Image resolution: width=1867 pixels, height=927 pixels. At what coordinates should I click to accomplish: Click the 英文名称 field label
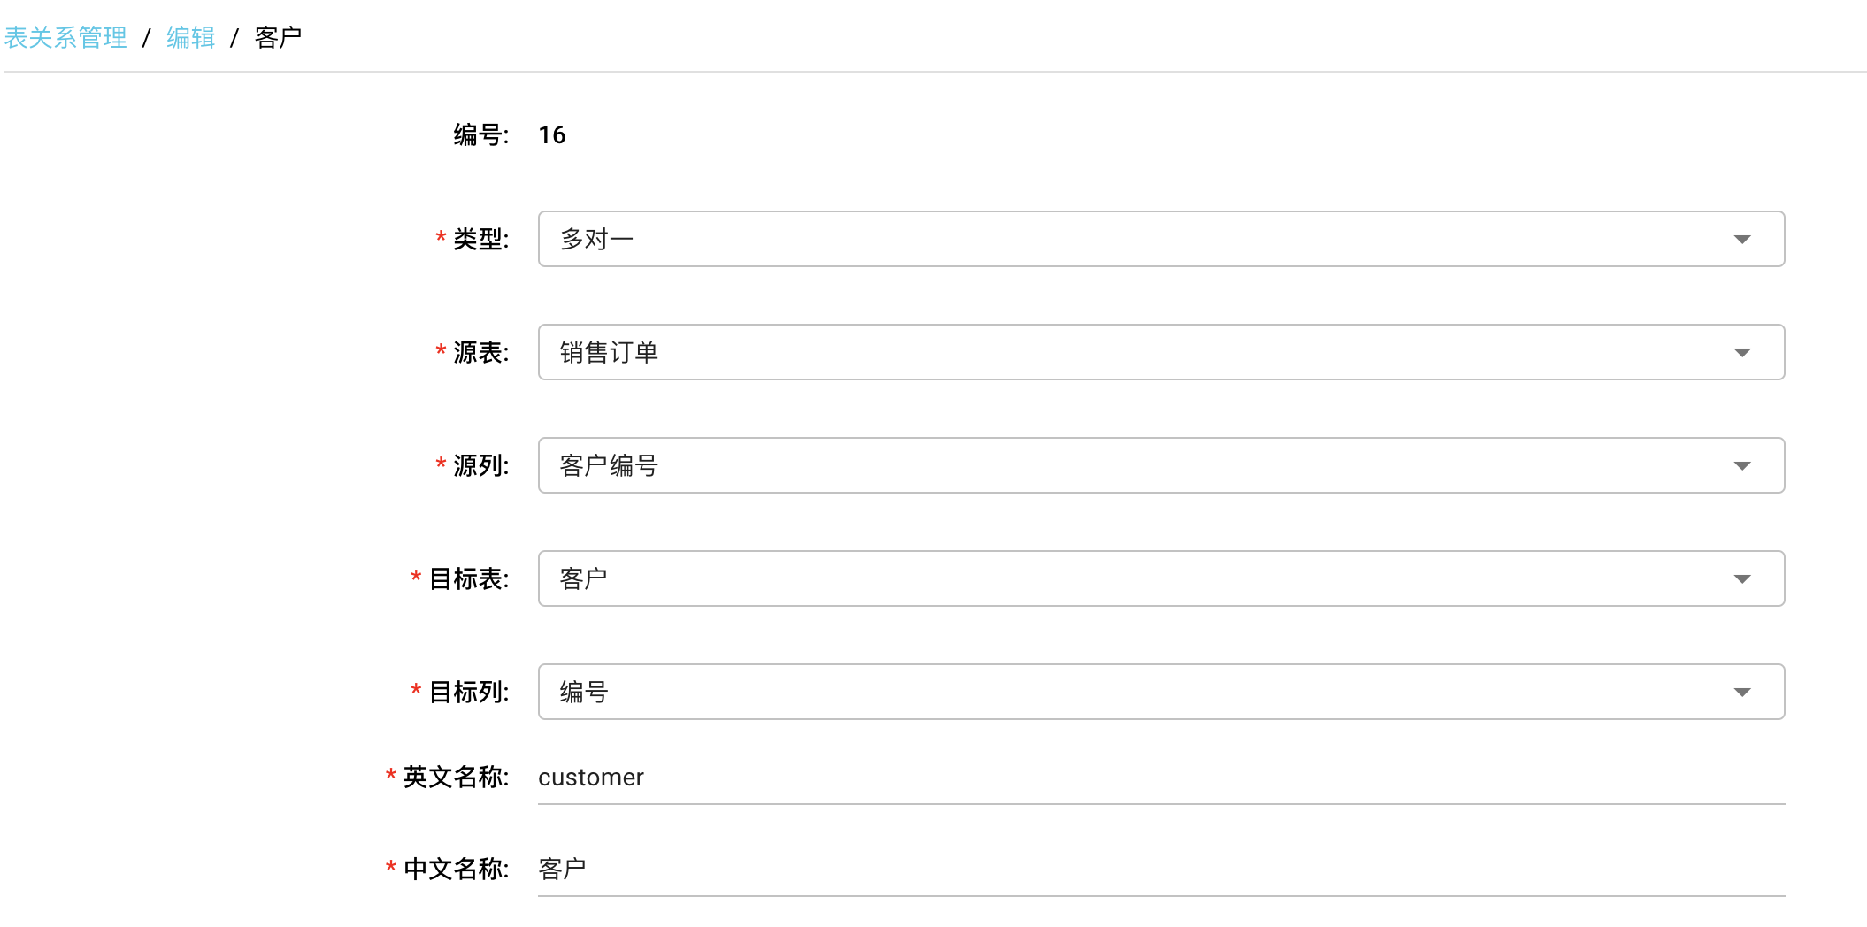coord(456,777)
